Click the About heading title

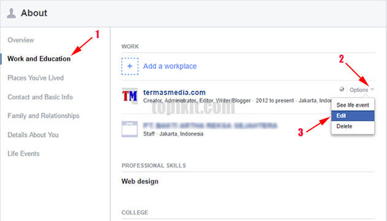click(x=34, y=13)
